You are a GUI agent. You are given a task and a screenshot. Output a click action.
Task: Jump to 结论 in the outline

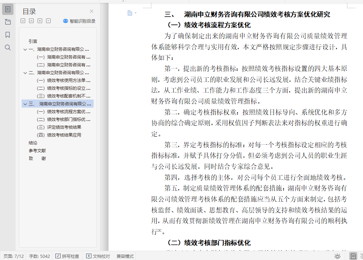(x=33, y=143)
